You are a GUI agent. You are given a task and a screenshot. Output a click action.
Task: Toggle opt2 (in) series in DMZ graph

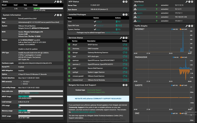[175, 113]
